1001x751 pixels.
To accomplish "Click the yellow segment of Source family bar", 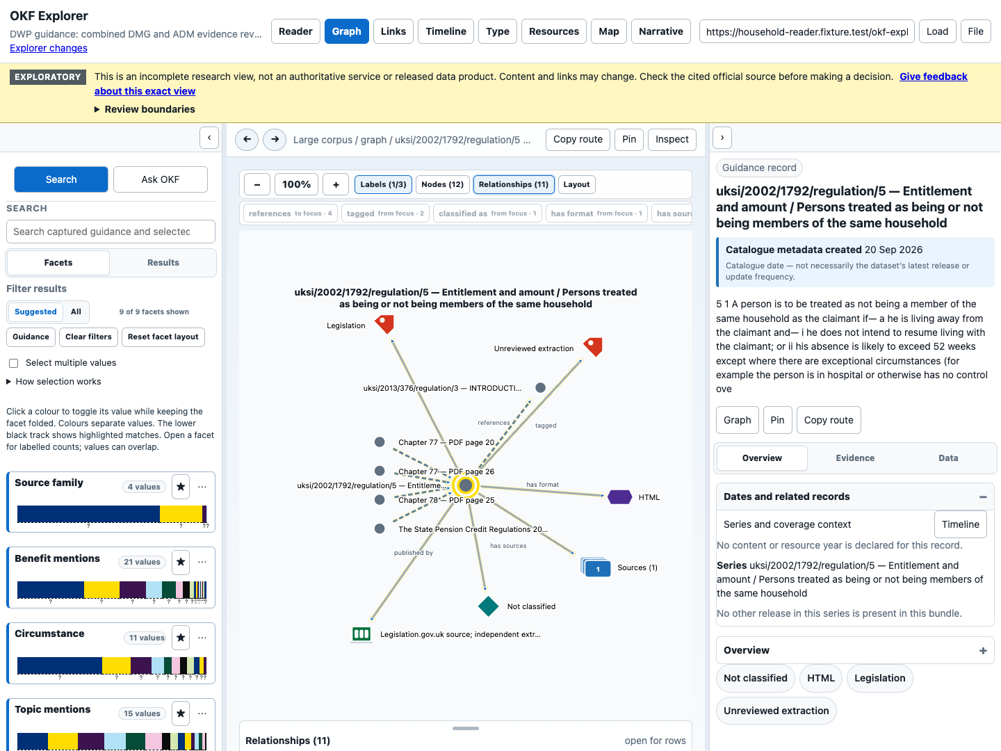I will tap(181, 514).
